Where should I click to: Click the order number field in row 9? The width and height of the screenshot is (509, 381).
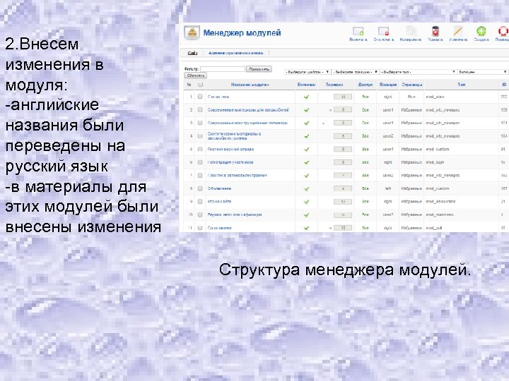[343, 202]
